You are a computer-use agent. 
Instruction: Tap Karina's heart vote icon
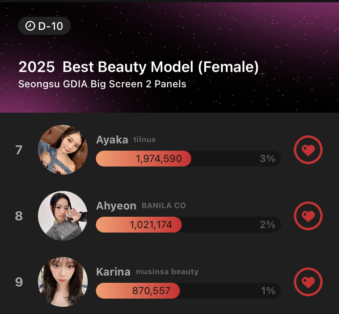[308, 282]
